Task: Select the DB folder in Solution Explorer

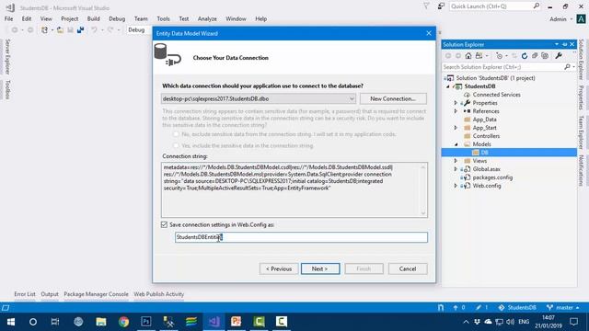Action: (509, 153)
